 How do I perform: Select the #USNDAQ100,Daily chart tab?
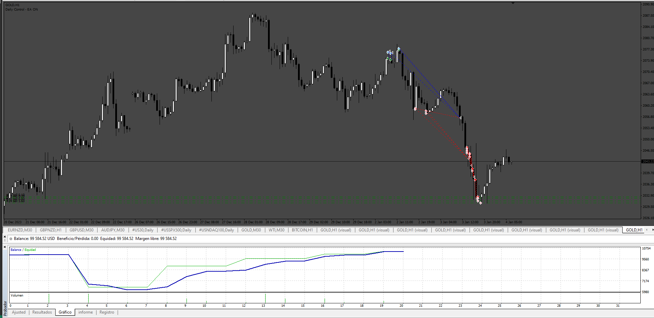click(x=217, y=230)
